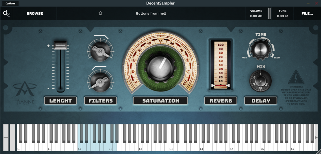Image resolution: width=321 pixels, height=154 pixels.
Task: Click the VOLUME 0.00 dB control
Action: (256, 13)
